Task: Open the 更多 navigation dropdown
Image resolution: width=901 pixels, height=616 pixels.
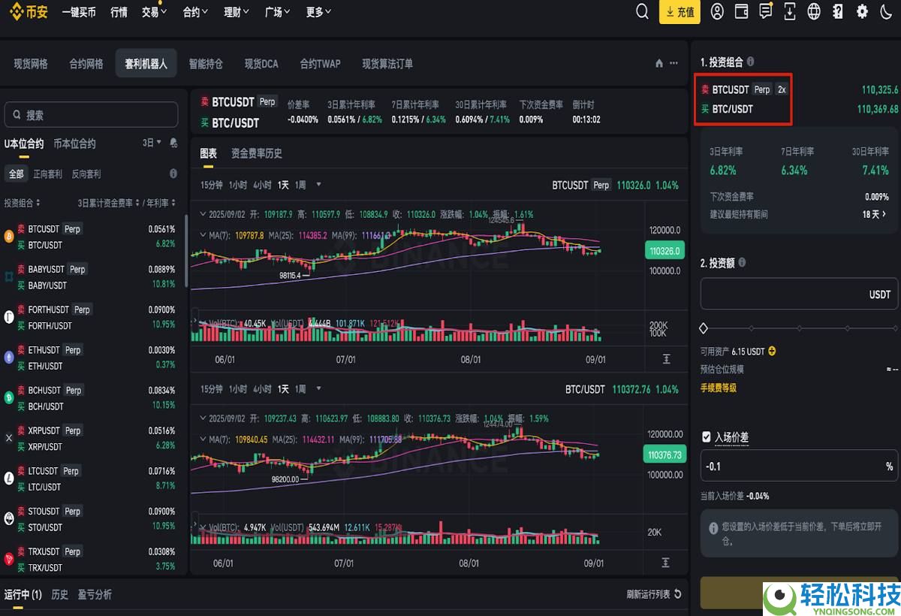Action: (317, 12)
